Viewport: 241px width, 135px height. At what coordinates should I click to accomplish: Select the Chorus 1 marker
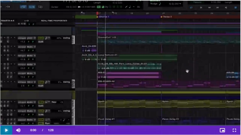(x=104, y=17)
